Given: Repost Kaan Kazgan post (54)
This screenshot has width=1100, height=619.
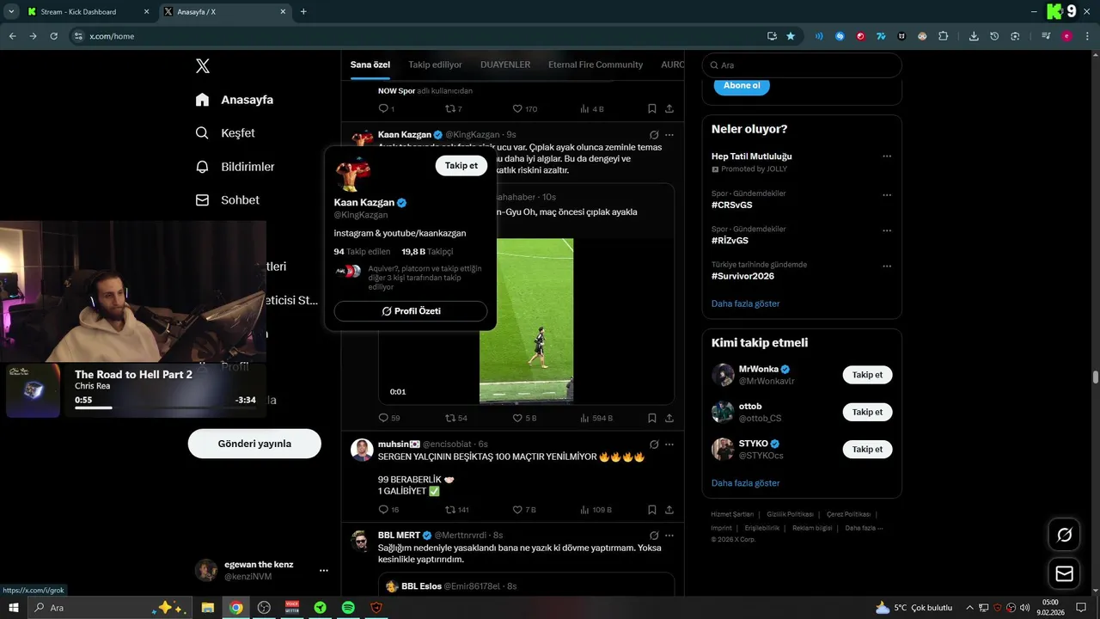Looking at the screenshot, I should [456, 418].
